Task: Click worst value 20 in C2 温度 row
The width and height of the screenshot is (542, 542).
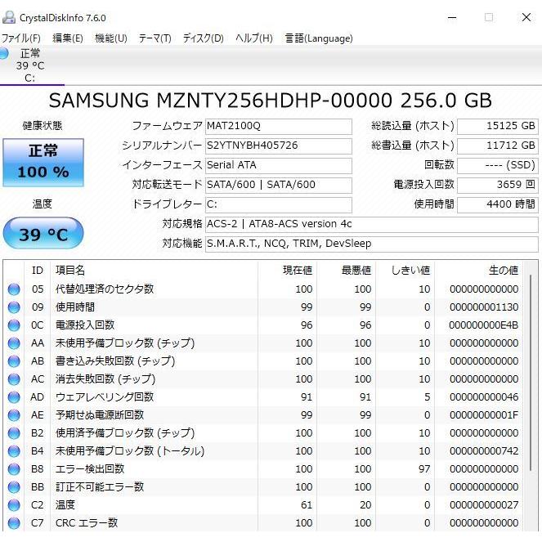Action: [365, 504]
